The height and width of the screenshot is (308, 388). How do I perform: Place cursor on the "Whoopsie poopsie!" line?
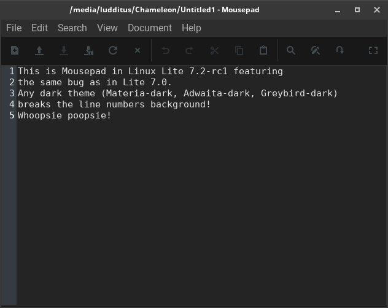click(64, 115)
